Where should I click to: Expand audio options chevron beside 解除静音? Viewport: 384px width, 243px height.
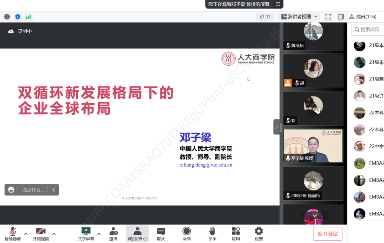25,234
